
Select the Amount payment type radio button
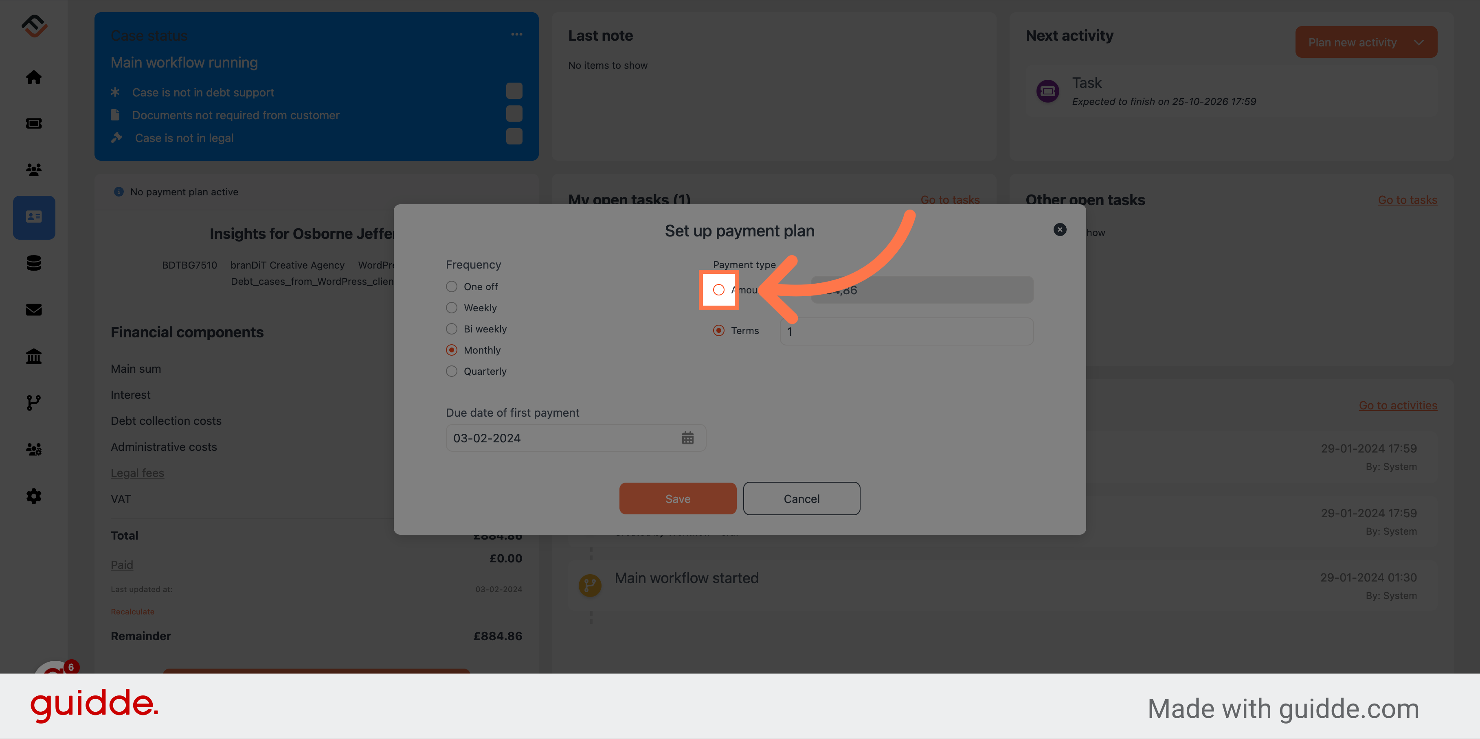pos(718,289)
